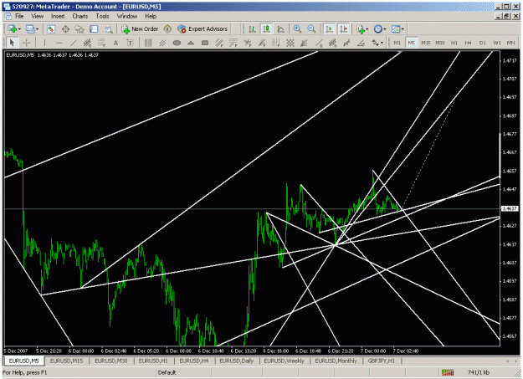Click the Expert Advisors button
This screenshot has height=379, width=523.
[203, 29]
